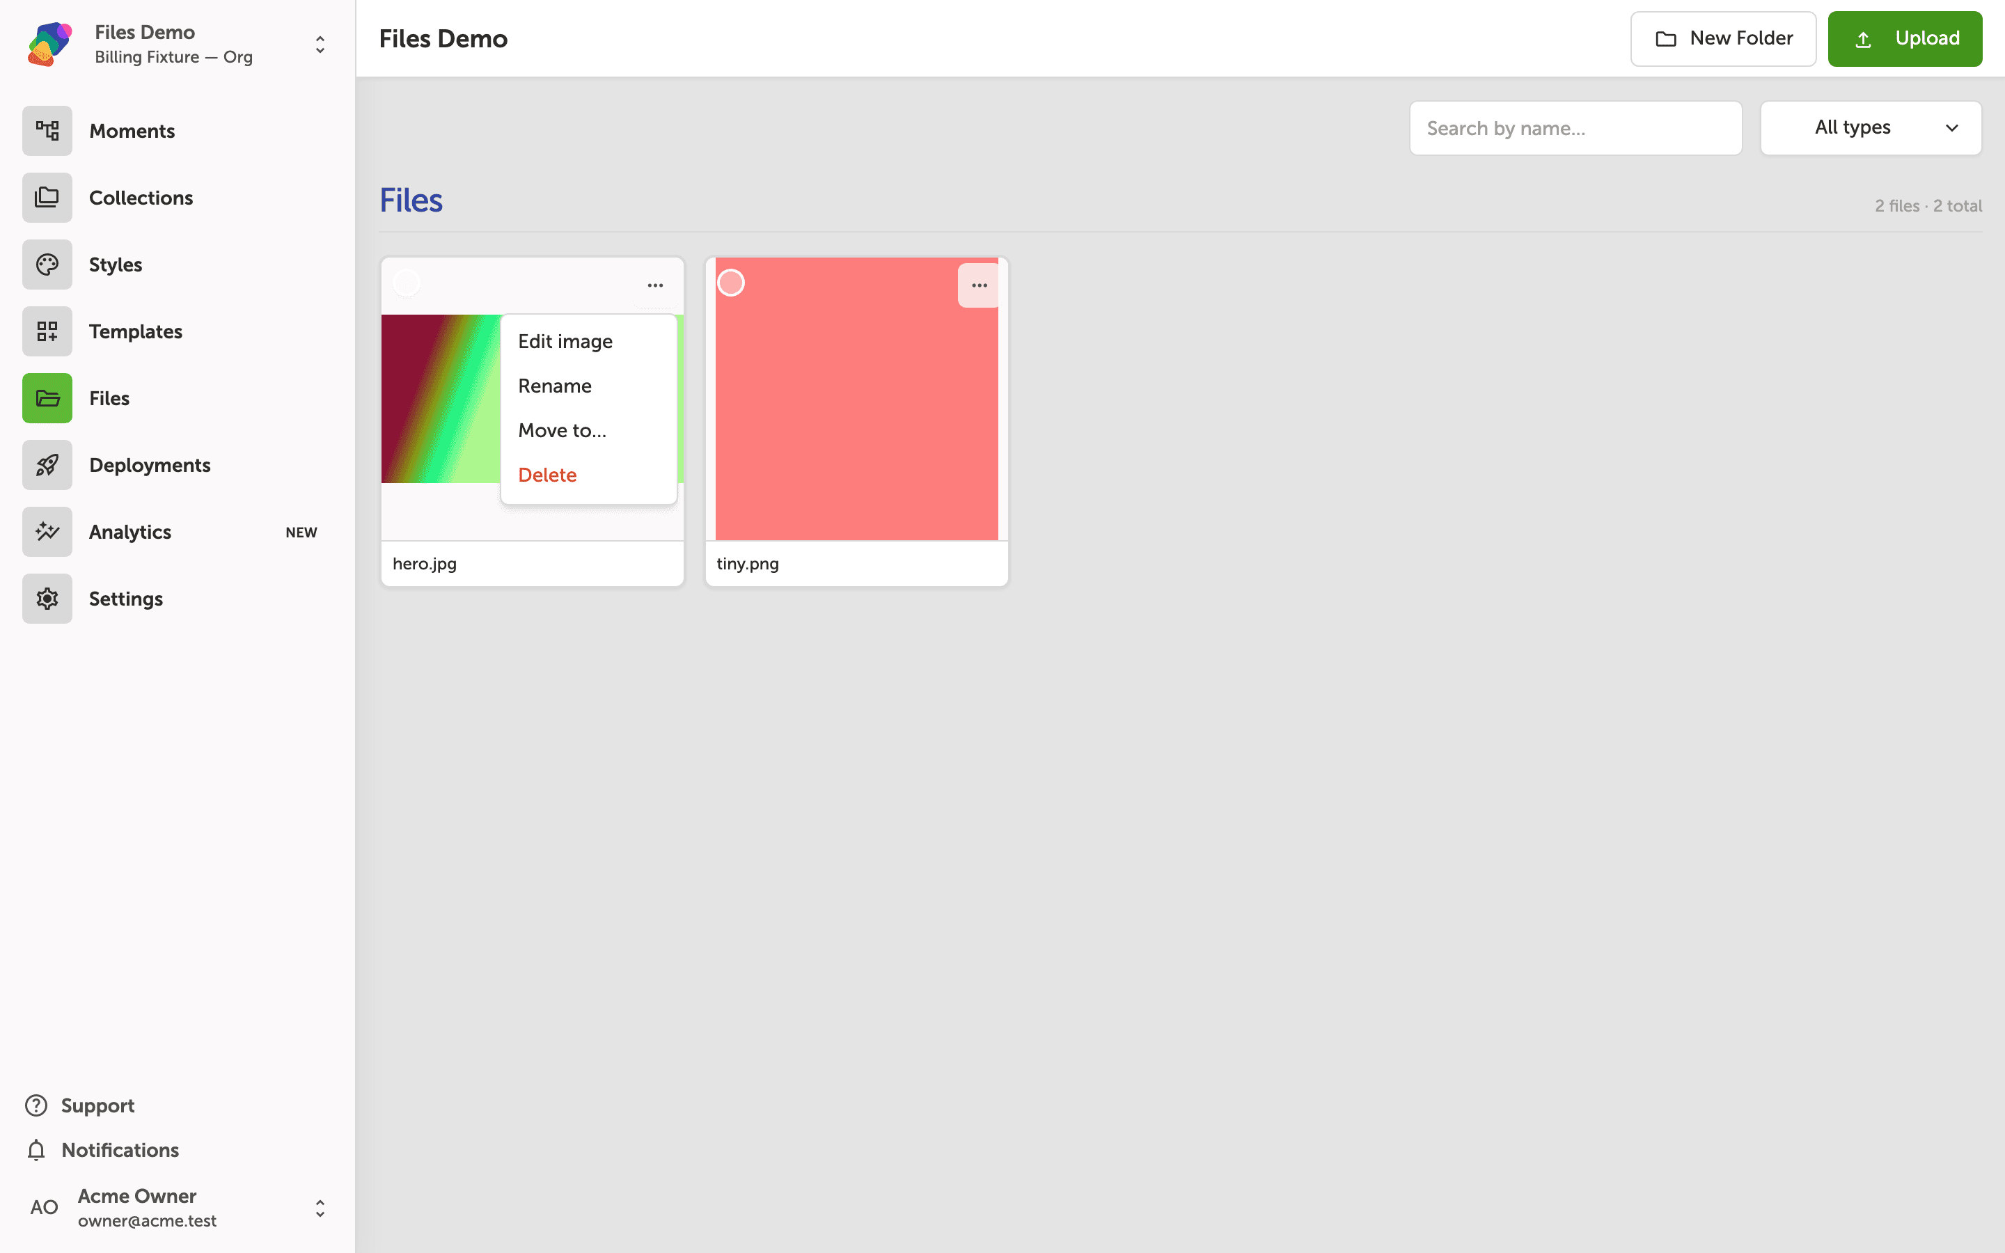The image size is (2005, 1253).
Task: Click the Collections label in sidebar
Action: tap(141, 198)
